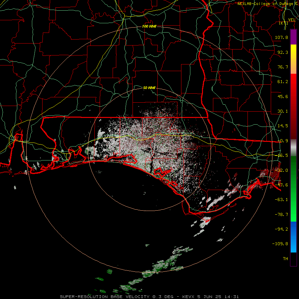Screen dimensions: 299x299
Task: Click the 76.7 velocity scale value
Action: (283, 67)
